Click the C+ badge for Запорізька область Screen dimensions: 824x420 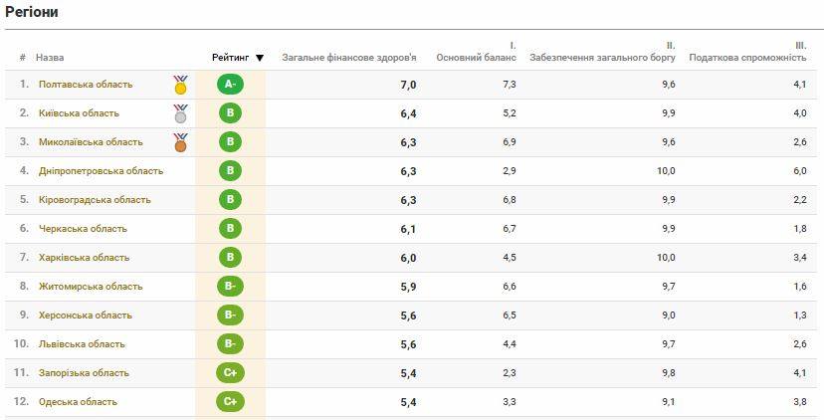(x=230, y=373)
